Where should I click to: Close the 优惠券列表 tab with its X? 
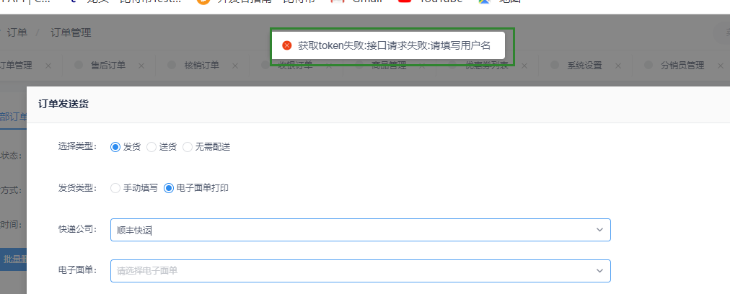(524, 66)
